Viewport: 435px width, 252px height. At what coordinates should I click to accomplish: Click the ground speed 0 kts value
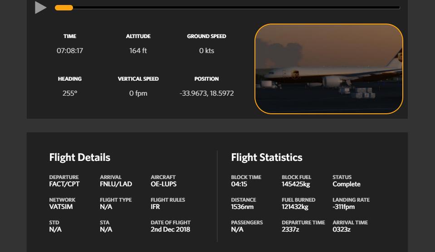206,51
